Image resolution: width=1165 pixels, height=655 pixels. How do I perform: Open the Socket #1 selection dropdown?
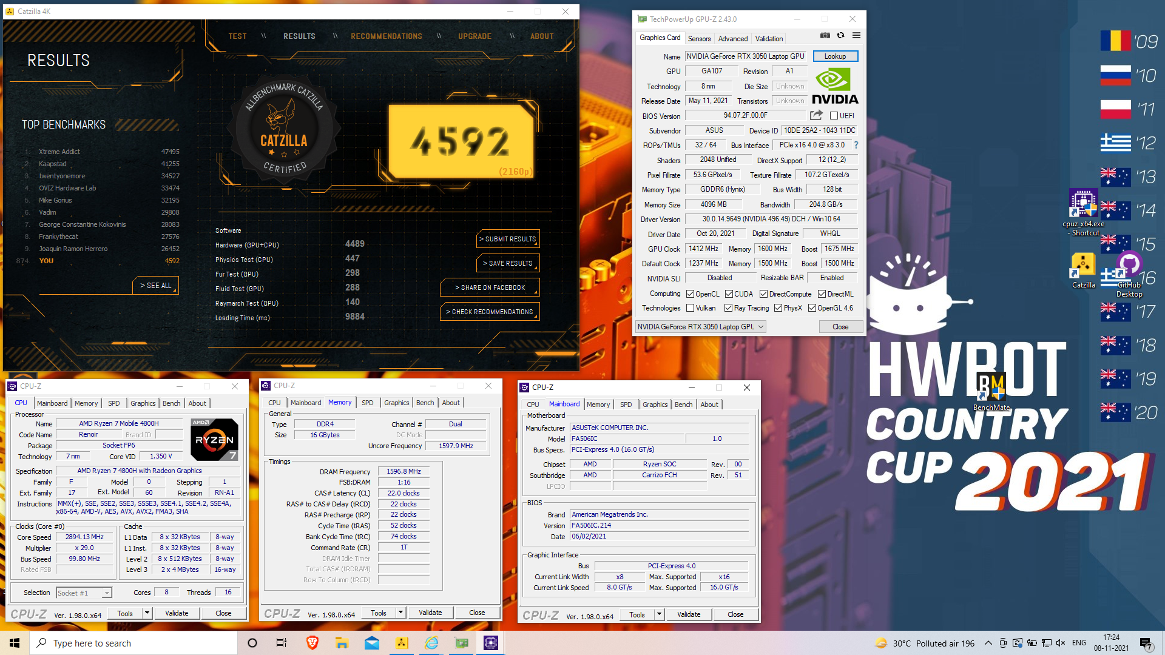point(84,593)
